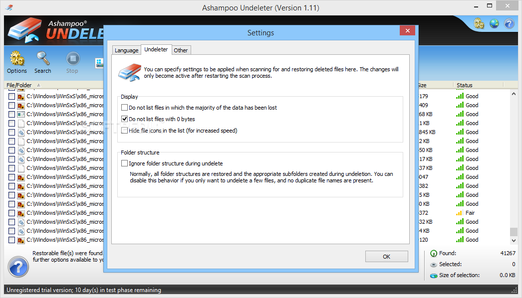522x298 pixels.
Task: Click the Good status in the 0 KB row
Action: pos(472,204)
